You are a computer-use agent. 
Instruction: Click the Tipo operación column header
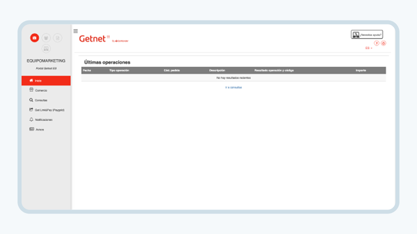[x=119, y=70]
